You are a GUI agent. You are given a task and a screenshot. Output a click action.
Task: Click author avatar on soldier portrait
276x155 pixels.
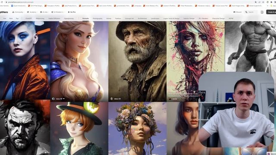tap(111, 99)
